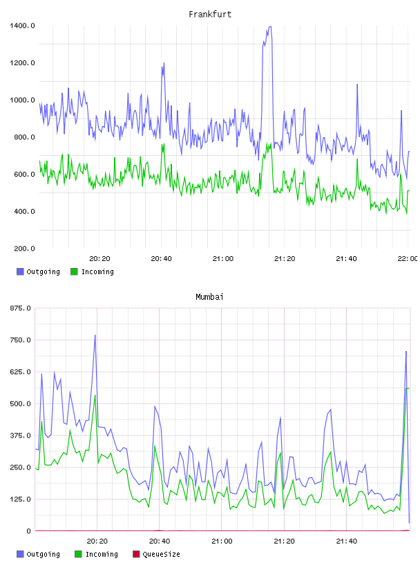Click the 20:20 time label on Mumbai chart
The image size is (420, 565).
(97, 541)
